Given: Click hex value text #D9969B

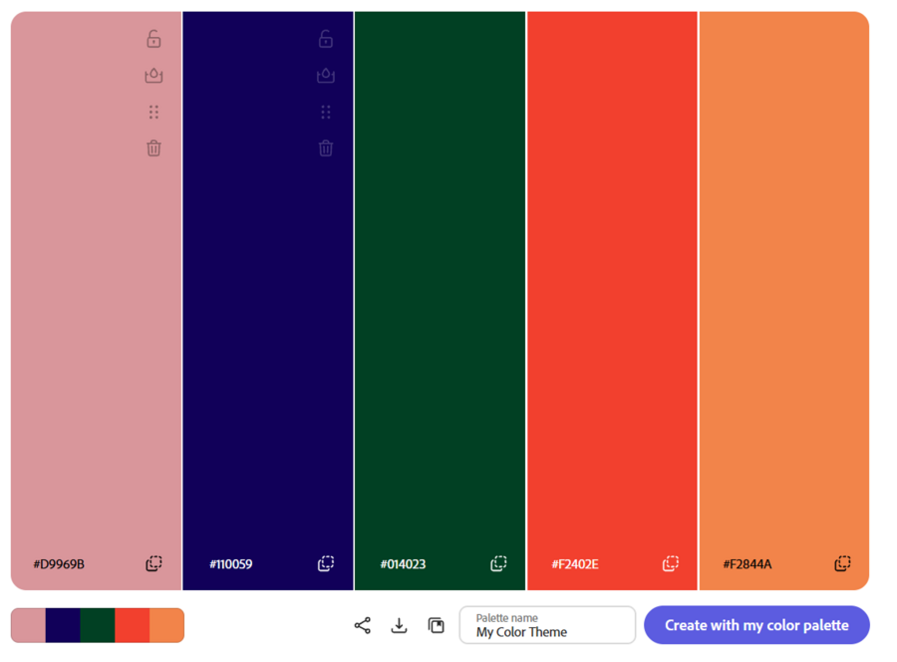Looking at the screenshot, I should pos(59,564).
